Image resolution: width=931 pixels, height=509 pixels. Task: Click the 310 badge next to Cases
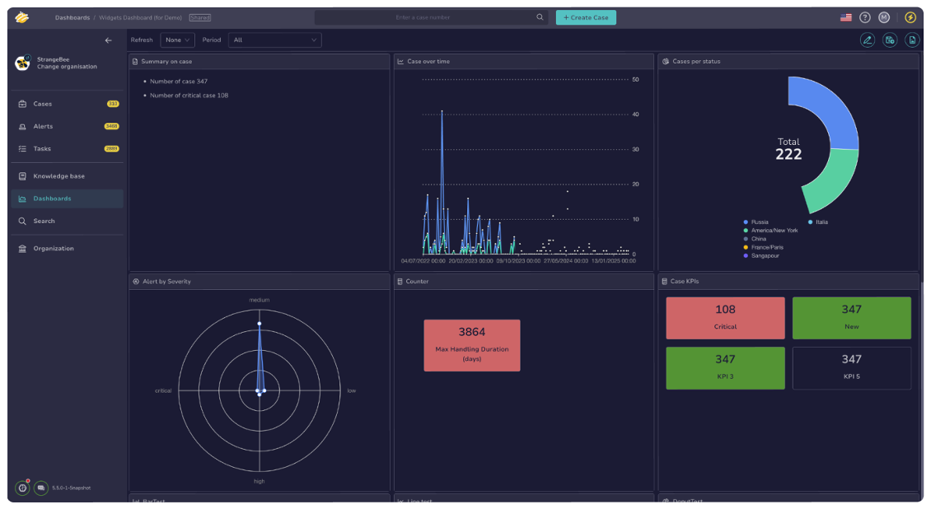tap(113, 104)
